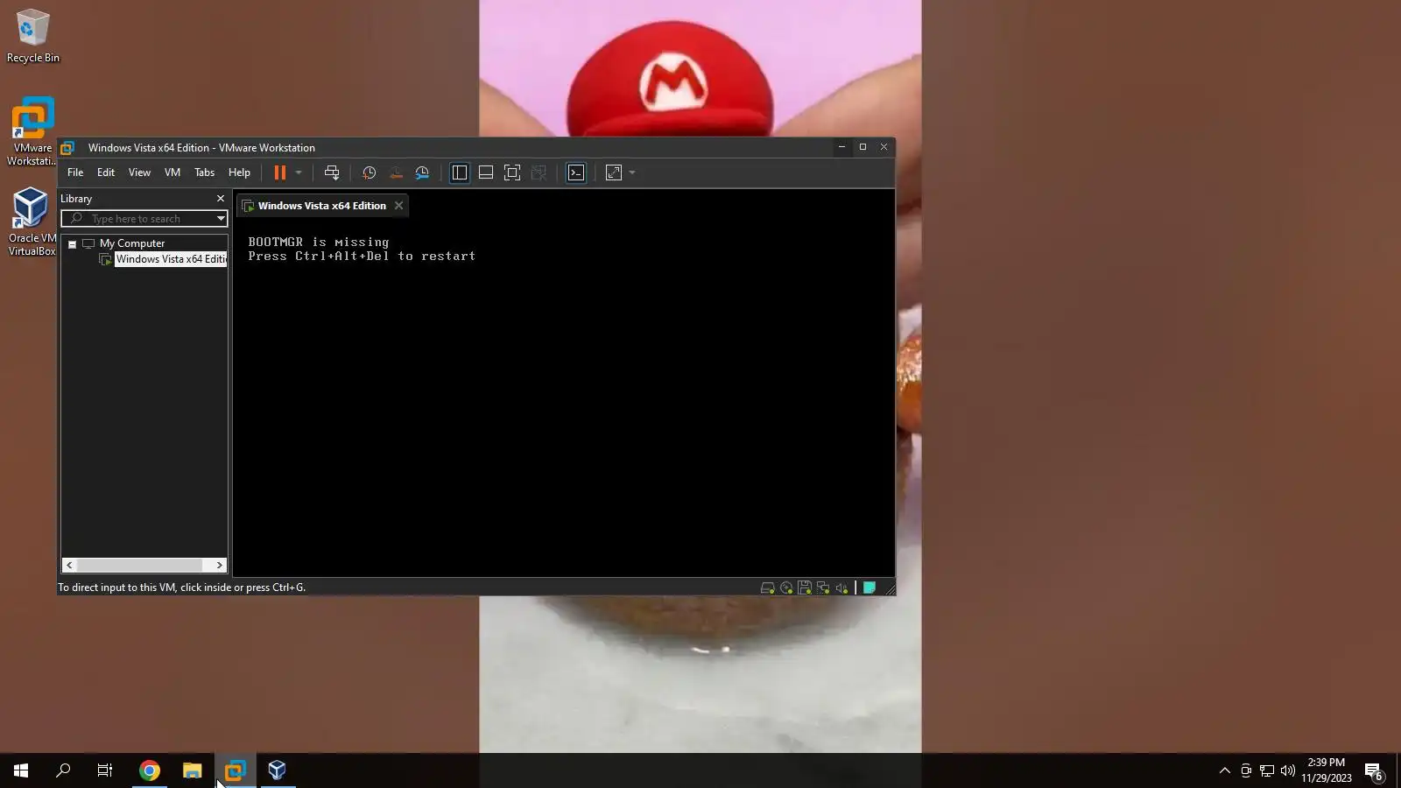1401x788 pixels.
Task: Open File Explorer from the taskbar
Action: point(192,770)
